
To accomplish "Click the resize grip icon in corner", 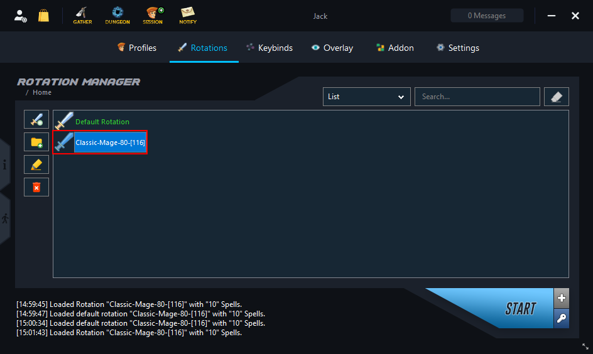I will pyautogui.click(x=585, y=346).
